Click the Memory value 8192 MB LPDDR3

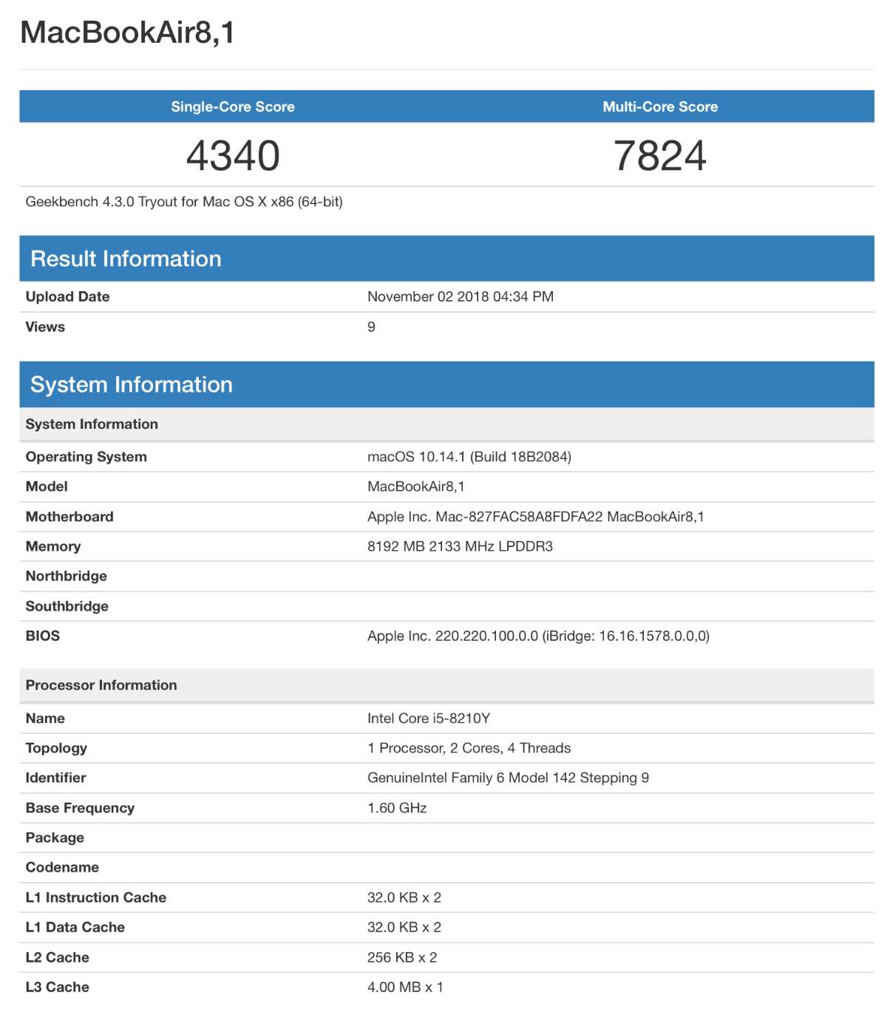coord(460,546)
